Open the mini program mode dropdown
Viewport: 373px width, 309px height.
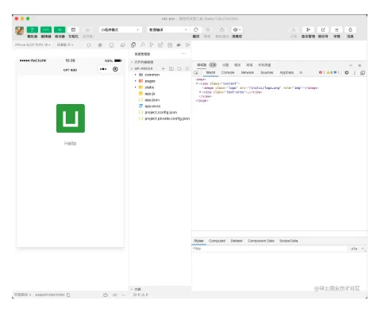click(121, 29)
